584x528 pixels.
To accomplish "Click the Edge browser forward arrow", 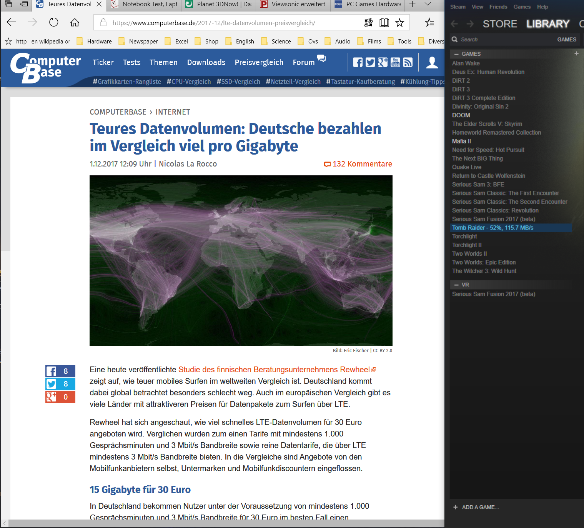I will point(32,22).
